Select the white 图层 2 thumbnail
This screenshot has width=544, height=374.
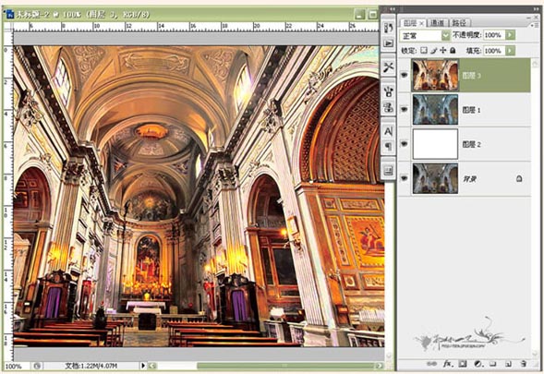[435, 144]
